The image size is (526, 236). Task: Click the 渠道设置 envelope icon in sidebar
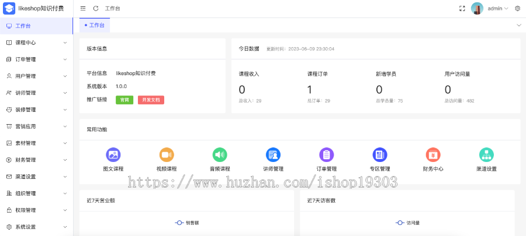point(9,177)
